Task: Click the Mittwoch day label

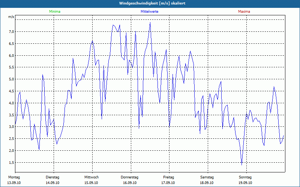Action: click(91, 177)
